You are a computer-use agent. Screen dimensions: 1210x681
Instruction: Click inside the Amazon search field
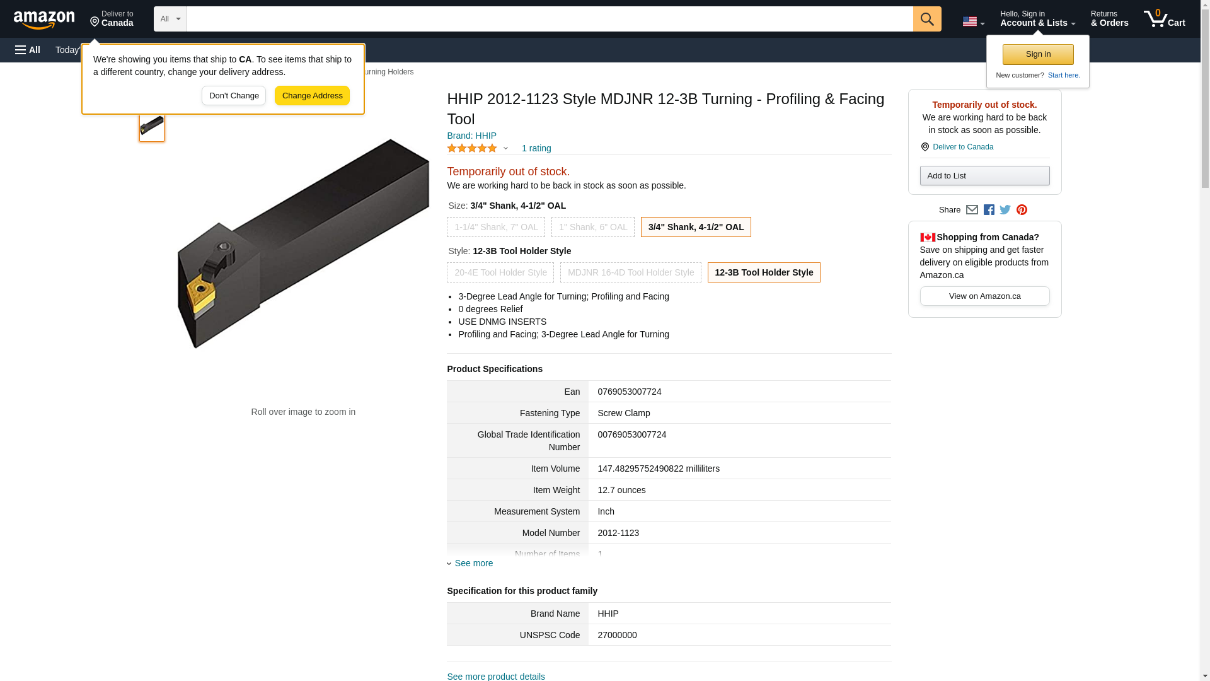[549, 19]
